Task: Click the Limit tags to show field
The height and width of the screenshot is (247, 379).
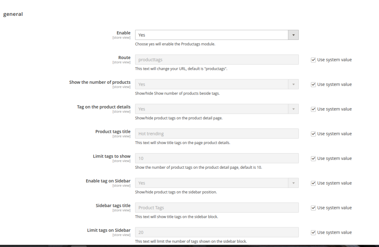Action: pos(217,158)
